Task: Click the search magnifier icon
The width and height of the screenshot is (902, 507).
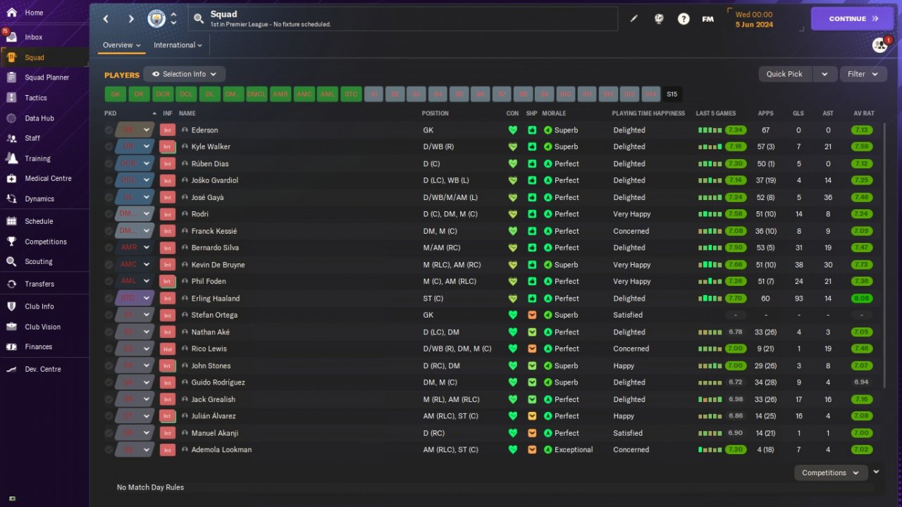Action: tap(199, 19)
